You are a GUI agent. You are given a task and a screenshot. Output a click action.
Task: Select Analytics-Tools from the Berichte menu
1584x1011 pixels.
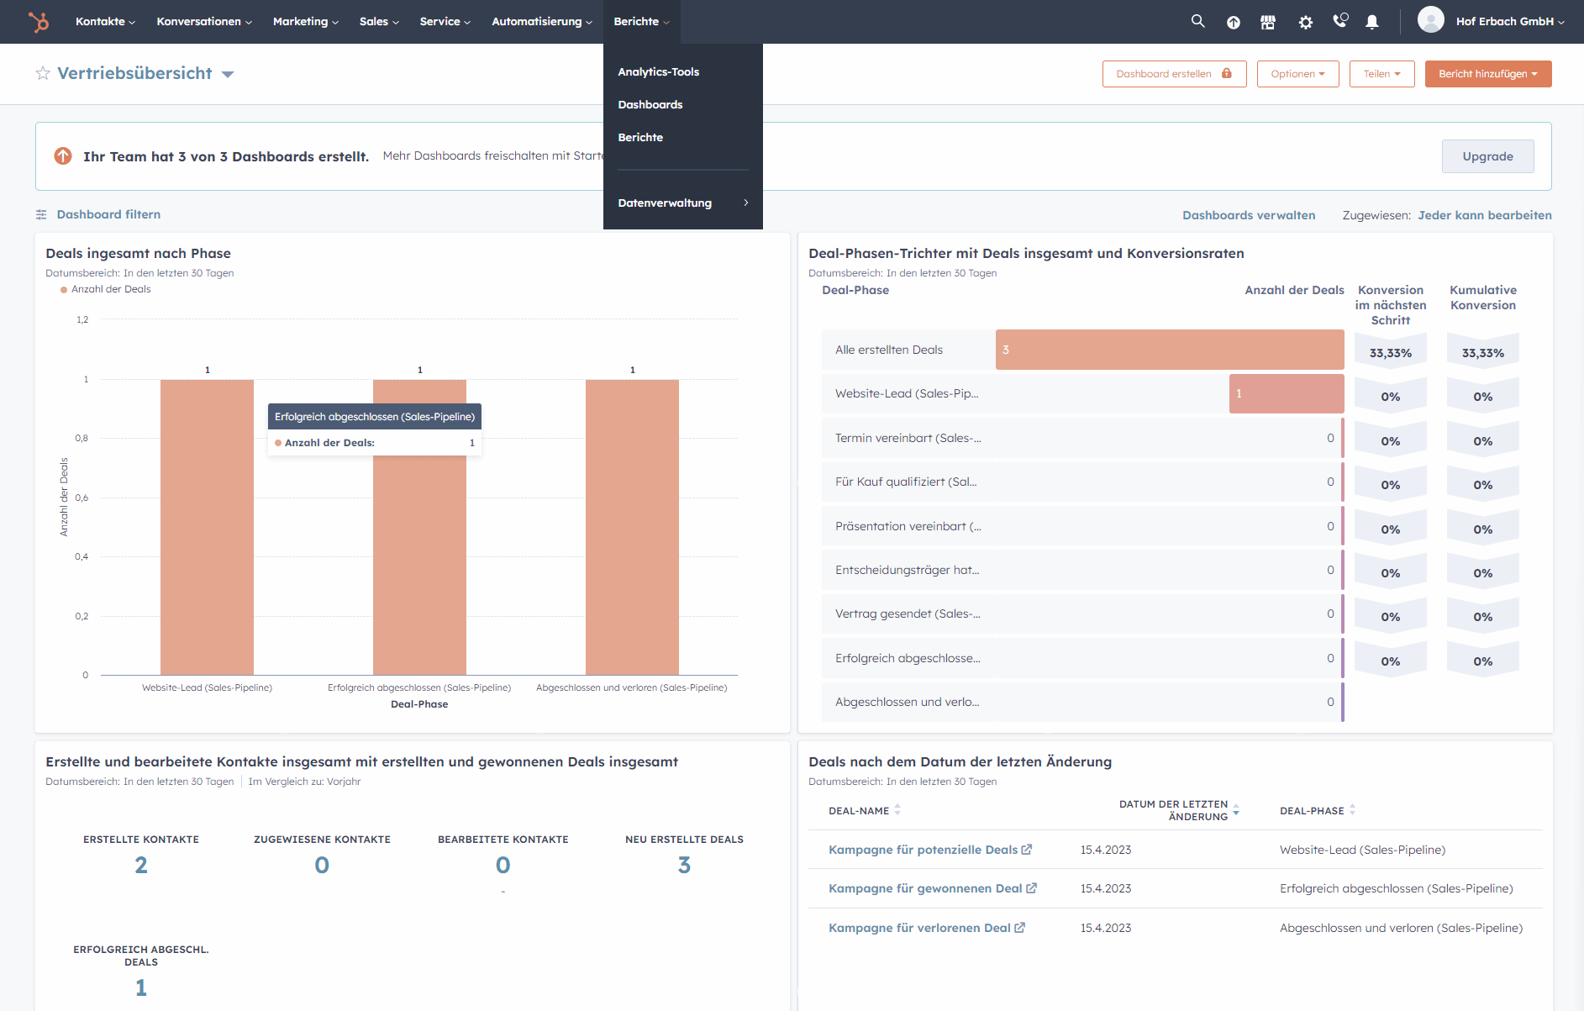(x=659, y=71)
